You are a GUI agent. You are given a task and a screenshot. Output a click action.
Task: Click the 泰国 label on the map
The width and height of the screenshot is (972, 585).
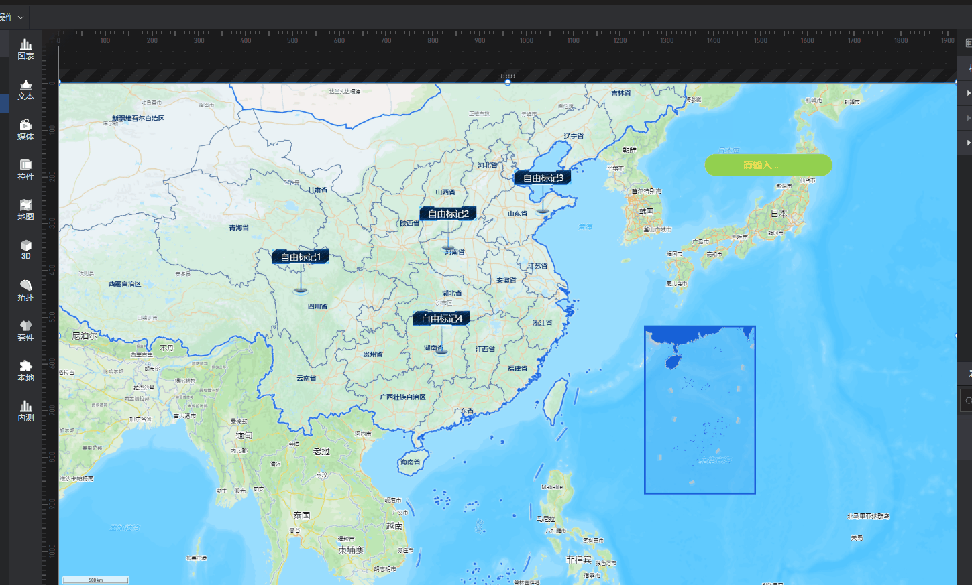(301, 516)
